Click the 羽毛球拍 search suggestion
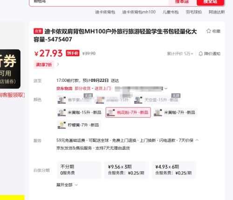Image resolution: width=233 pixels, height=200 pixels. (x=194, y=12)
